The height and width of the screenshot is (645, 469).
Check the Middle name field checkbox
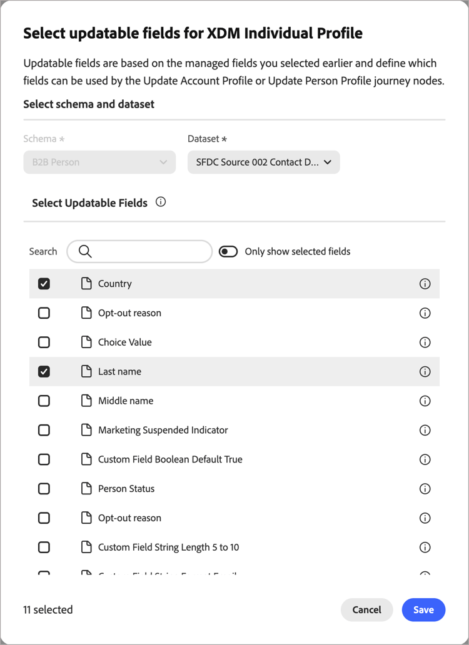tap(44, 401)
